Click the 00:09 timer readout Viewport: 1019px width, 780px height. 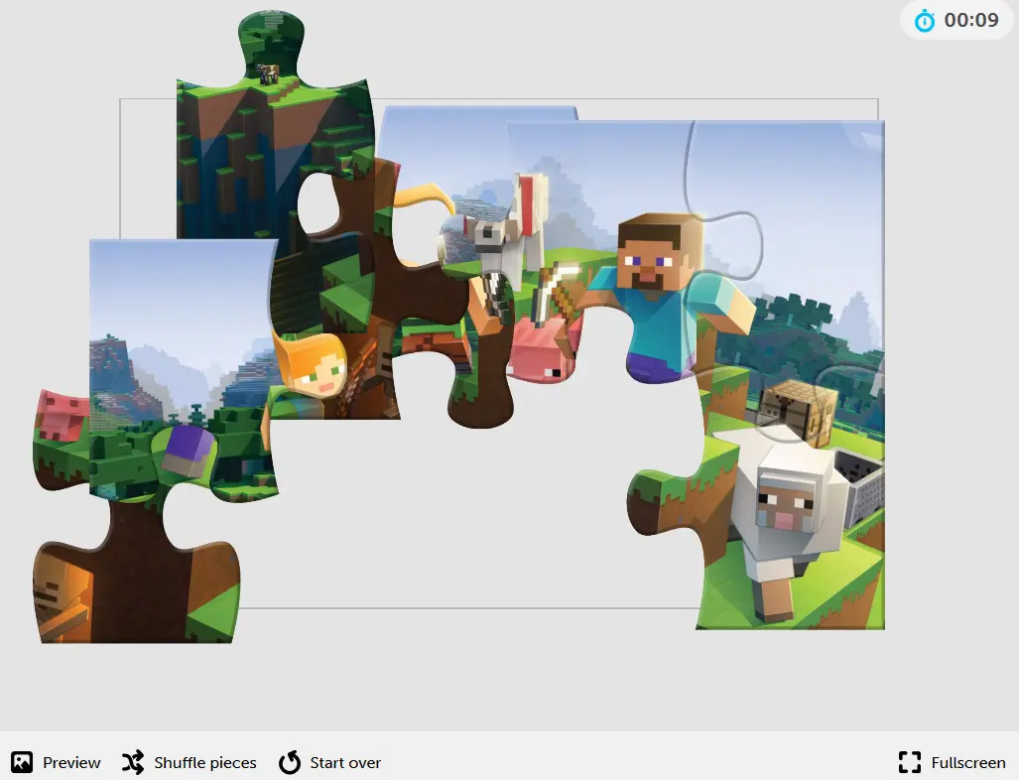pyautogui.click(x=971, y=20)
